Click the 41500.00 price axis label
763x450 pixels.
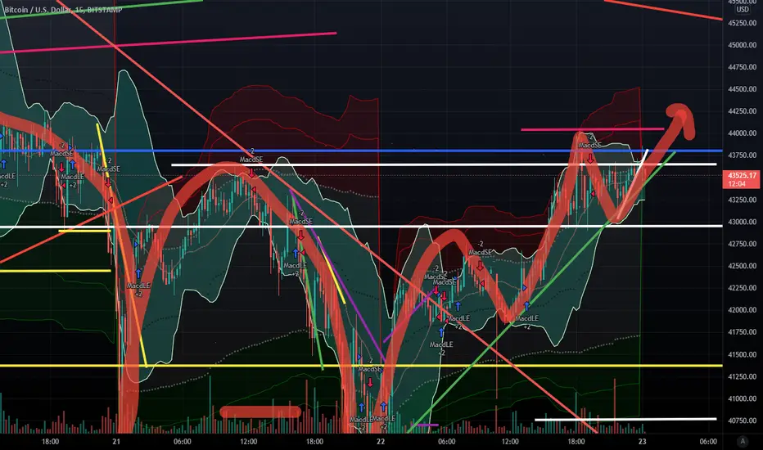click(742, 354)
